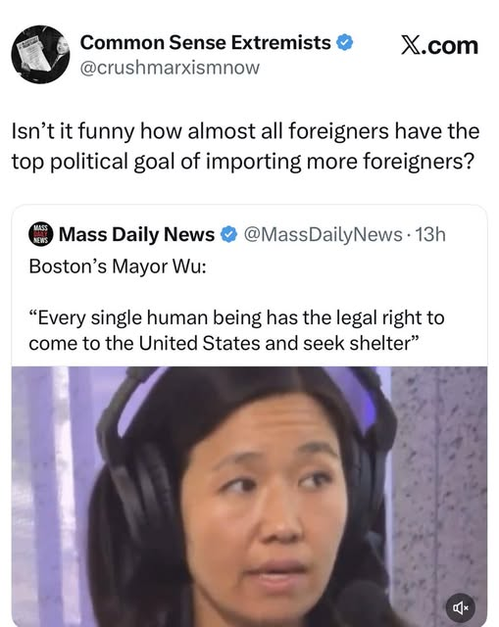The height and width of the screenshot is (627, 499).
Task: Click the Mass Daily News verified checkmark badge
Action: coord(229,234)
